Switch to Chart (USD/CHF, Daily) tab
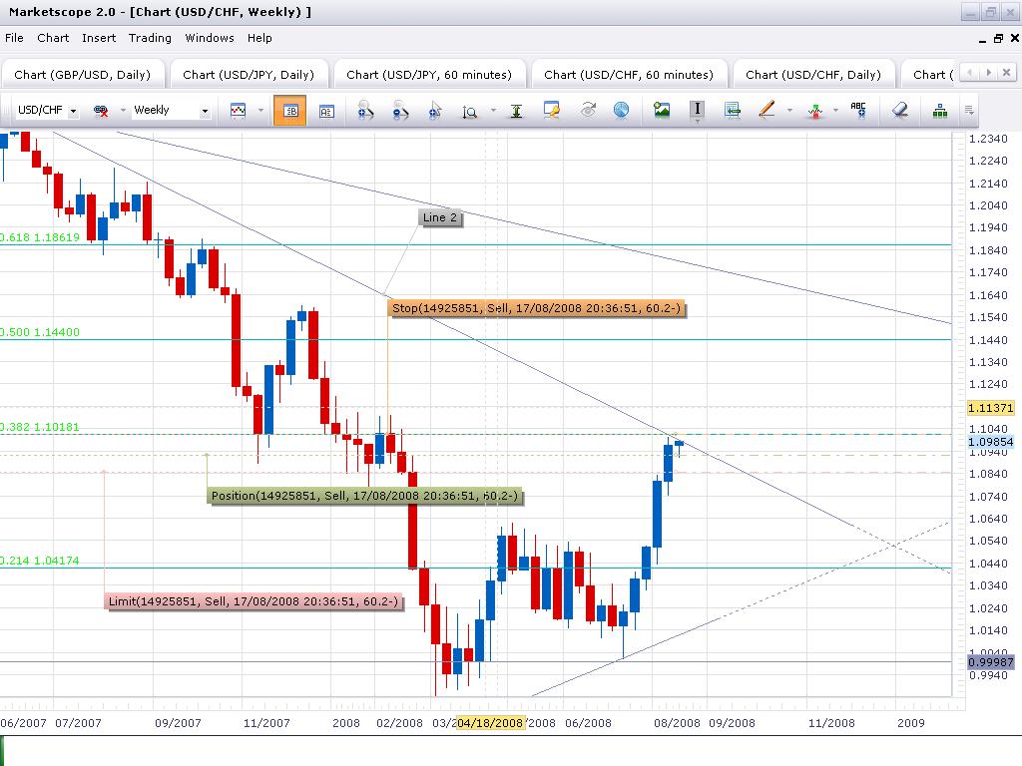1022x766 pixels. coord(812,74)
